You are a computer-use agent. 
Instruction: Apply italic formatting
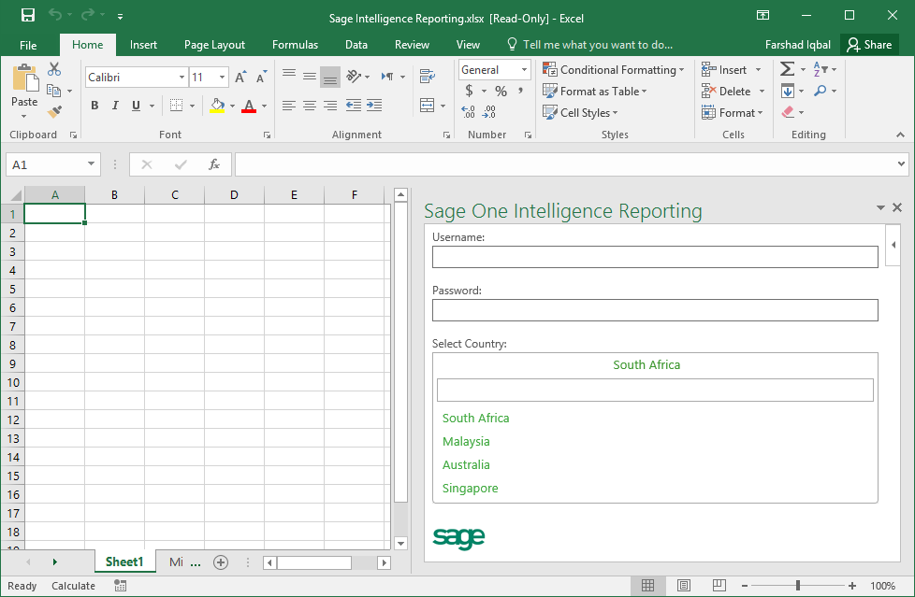(114, 106)
